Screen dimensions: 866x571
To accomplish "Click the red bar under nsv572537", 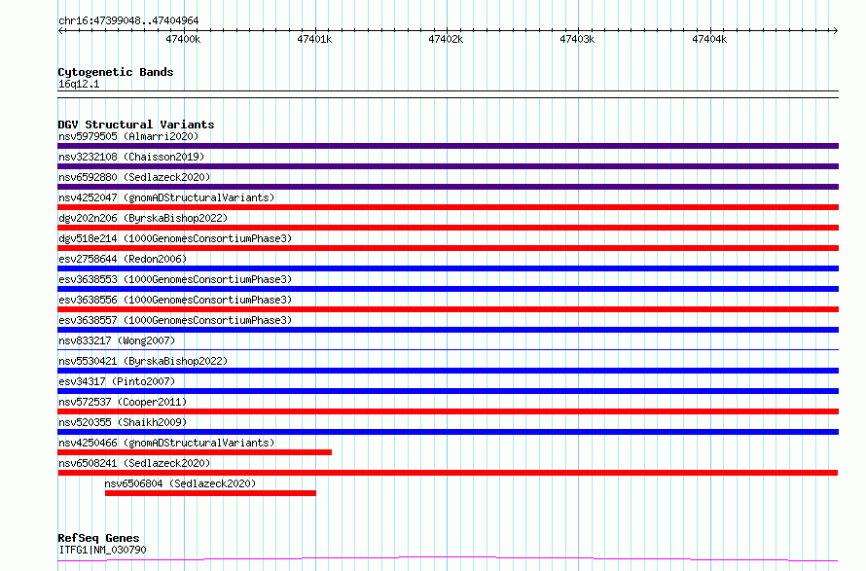I will pos(448,411).
